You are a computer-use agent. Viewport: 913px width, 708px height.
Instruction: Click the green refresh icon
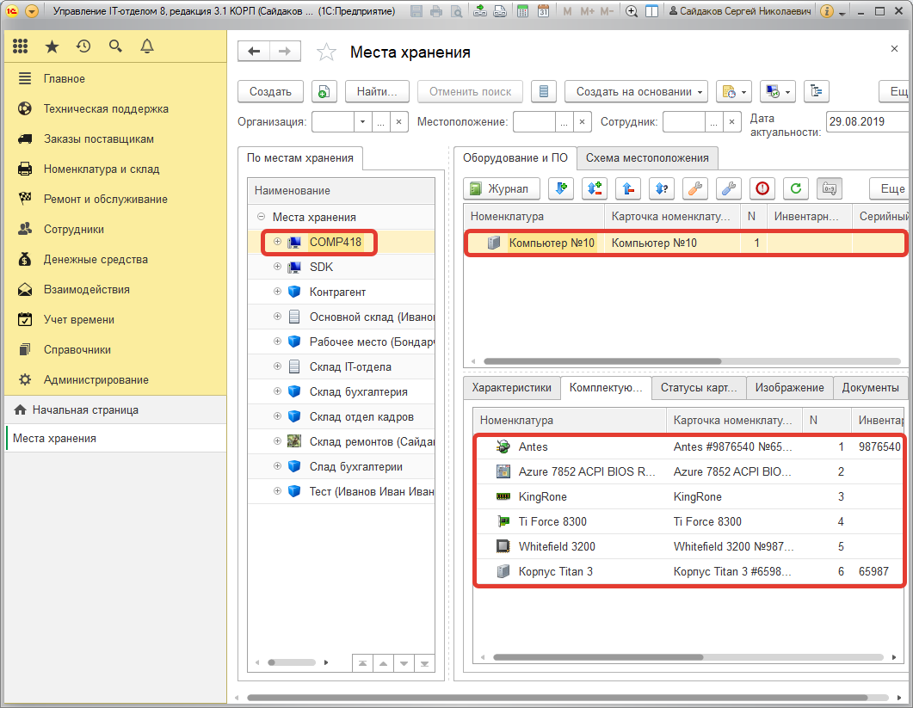pyautogui.click(x=796, y=188)
